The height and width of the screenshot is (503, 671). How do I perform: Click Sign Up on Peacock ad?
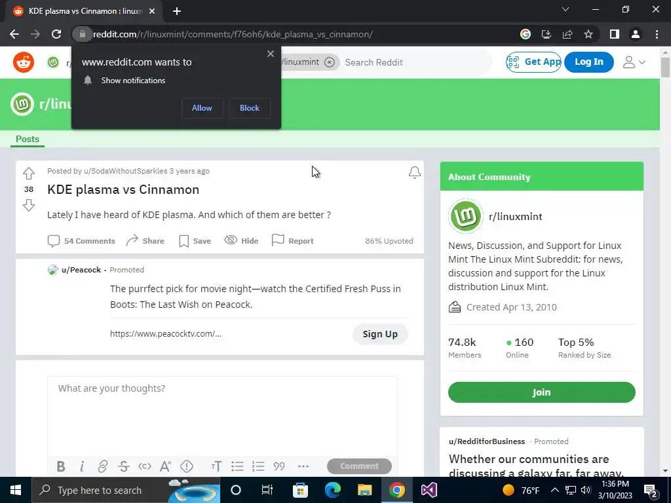click(380, 334)
